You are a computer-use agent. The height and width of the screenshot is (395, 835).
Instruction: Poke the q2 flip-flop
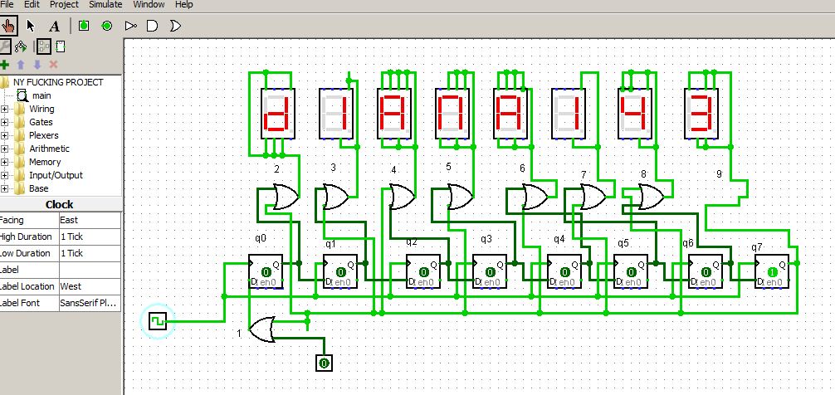point(423,271)
